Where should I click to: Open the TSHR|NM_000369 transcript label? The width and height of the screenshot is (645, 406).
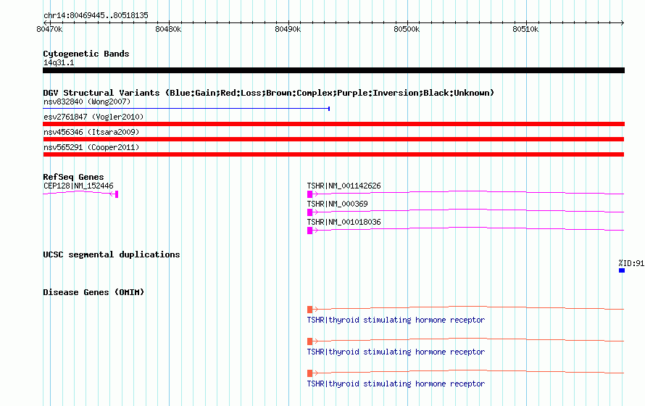[x=337, y=204]
